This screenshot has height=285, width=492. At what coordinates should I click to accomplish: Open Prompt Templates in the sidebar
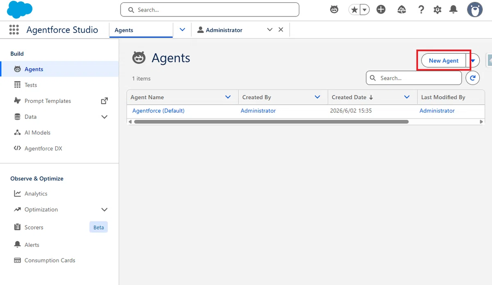[x=48, y=101]
